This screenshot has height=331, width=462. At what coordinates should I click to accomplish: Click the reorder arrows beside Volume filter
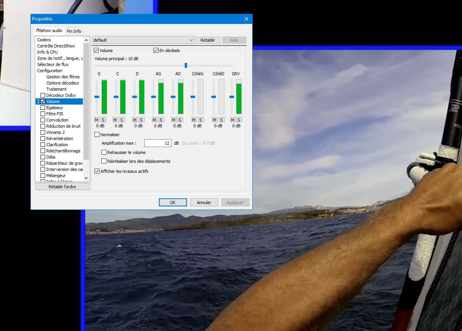tap(38, 101)
